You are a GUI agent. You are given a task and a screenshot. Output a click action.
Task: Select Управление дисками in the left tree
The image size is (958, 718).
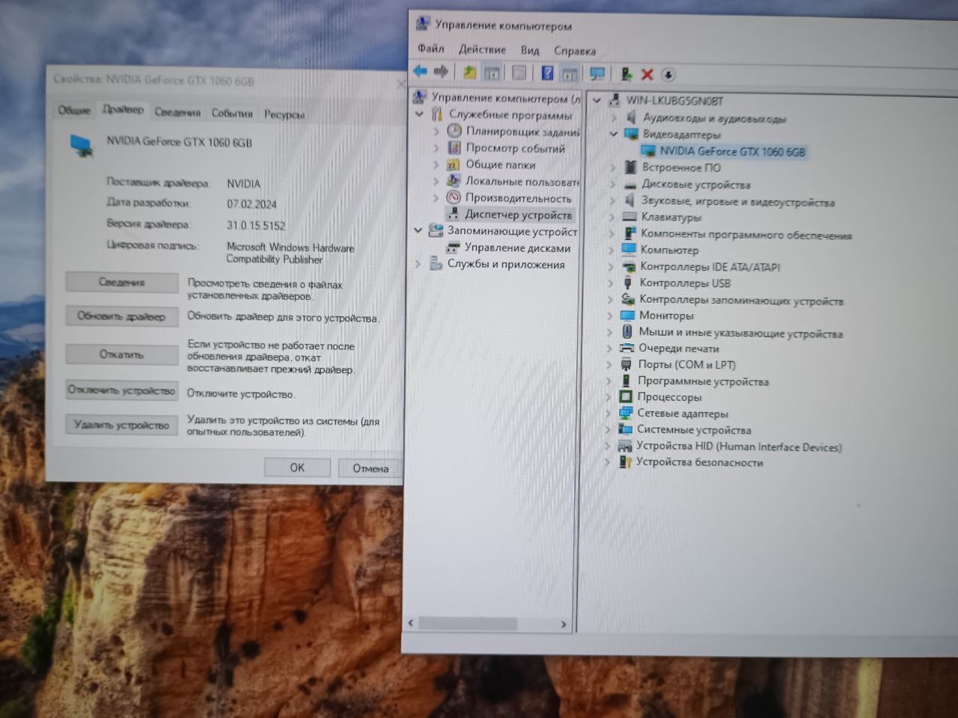517,248
